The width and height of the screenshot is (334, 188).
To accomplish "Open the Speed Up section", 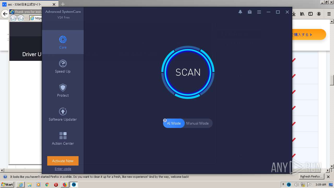I will point(63,66).
